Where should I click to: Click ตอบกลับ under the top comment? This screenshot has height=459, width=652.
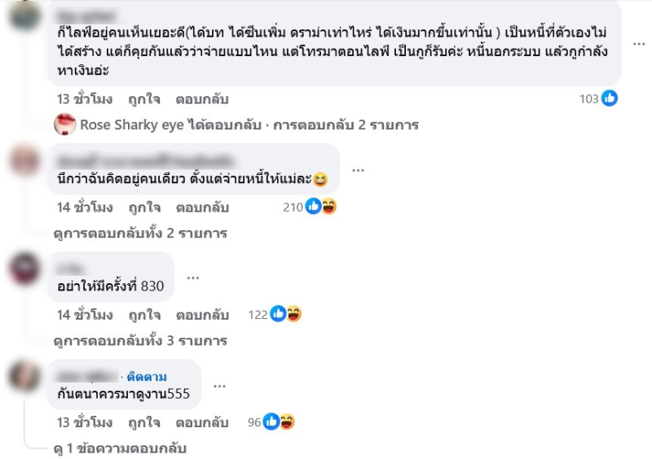point(202,99)
